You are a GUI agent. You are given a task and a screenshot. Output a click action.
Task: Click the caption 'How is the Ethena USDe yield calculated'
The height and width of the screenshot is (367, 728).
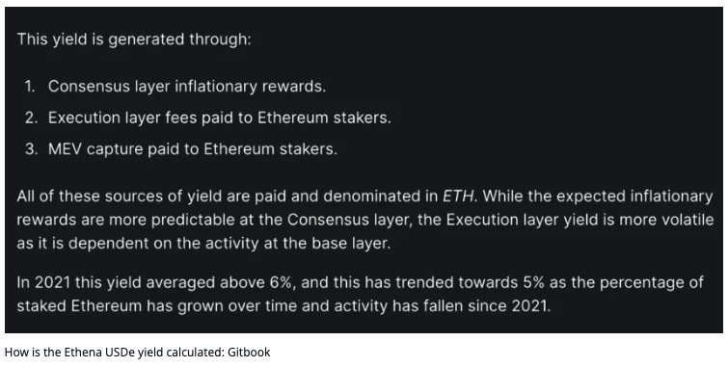114,353
